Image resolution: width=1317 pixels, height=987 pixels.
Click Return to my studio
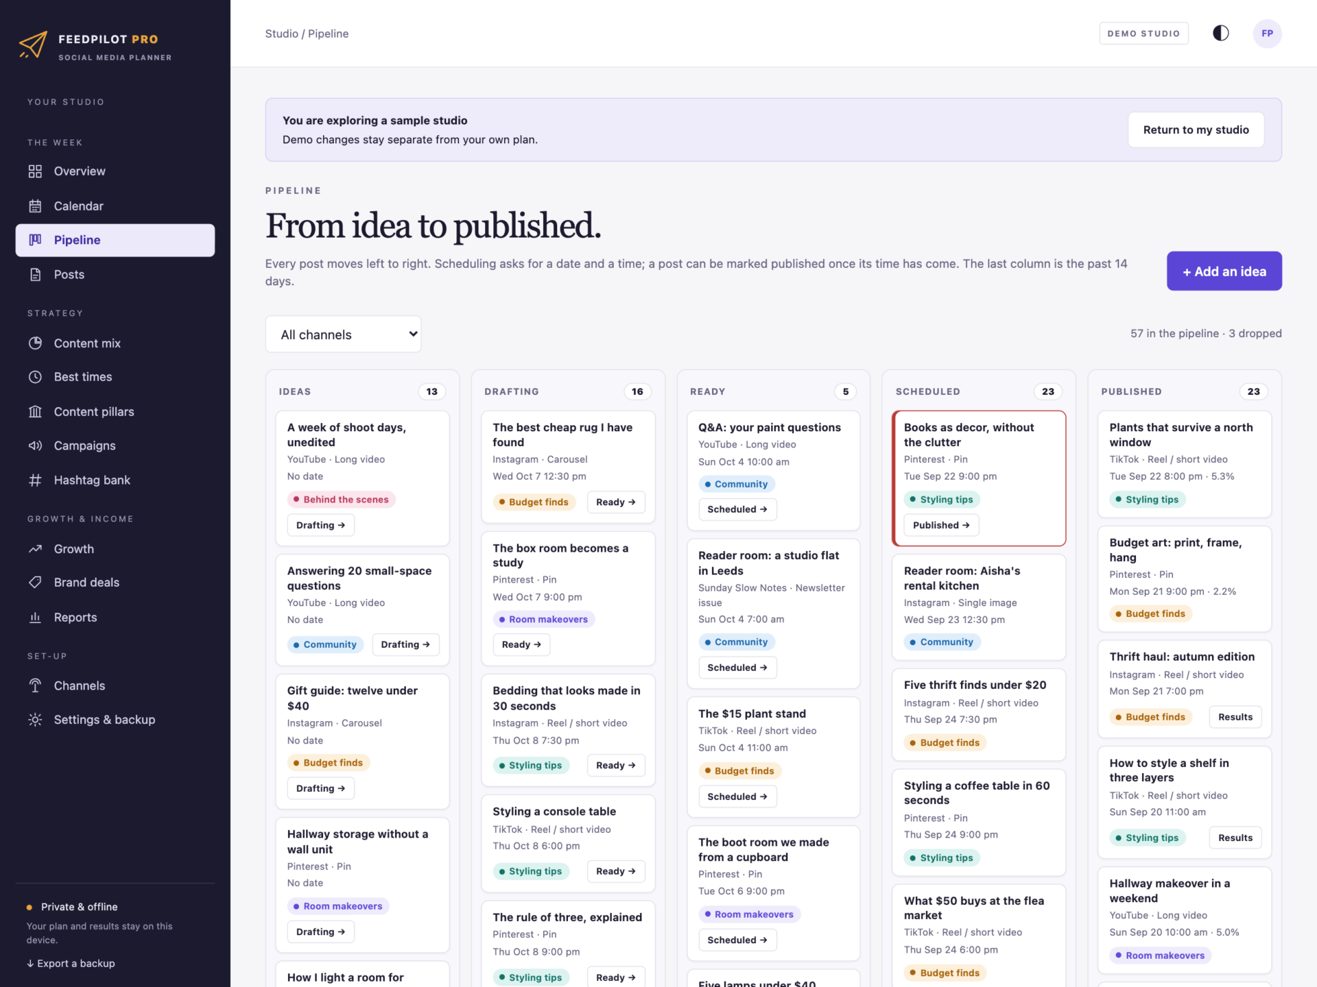tap(1196, 130)
